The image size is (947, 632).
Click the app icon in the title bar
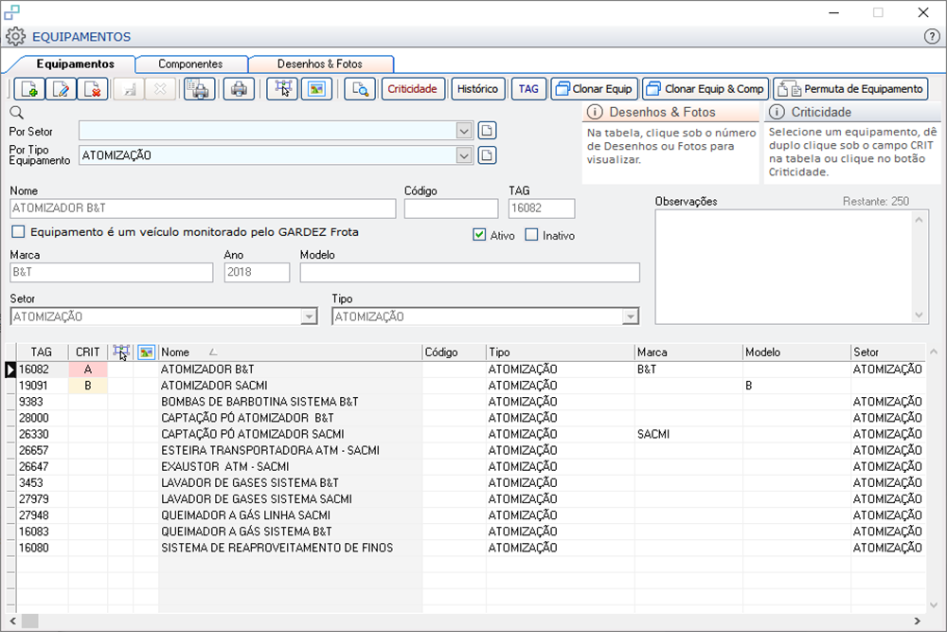11,12
